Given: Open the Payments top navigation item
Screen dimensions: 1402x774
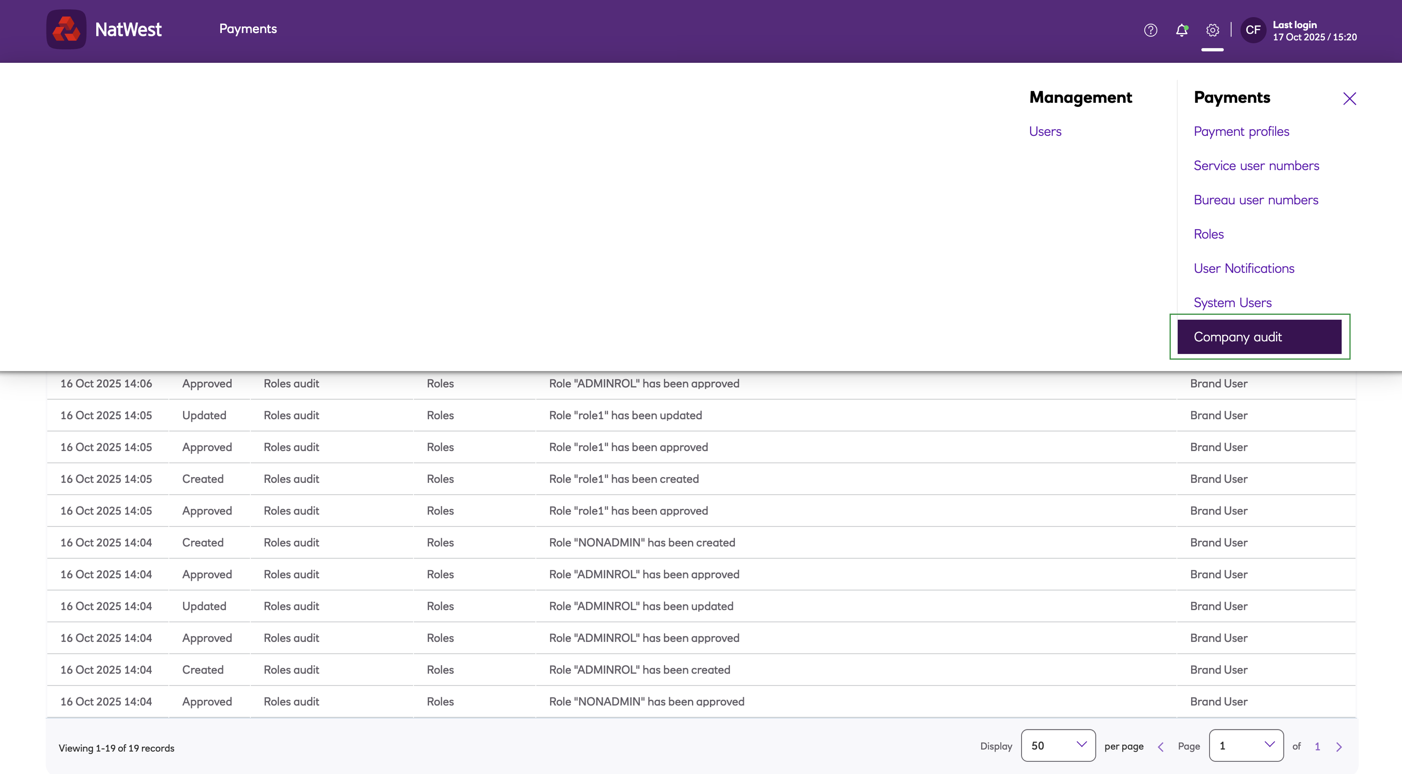Looking at the screenshot, I should [x=248, y=29].
